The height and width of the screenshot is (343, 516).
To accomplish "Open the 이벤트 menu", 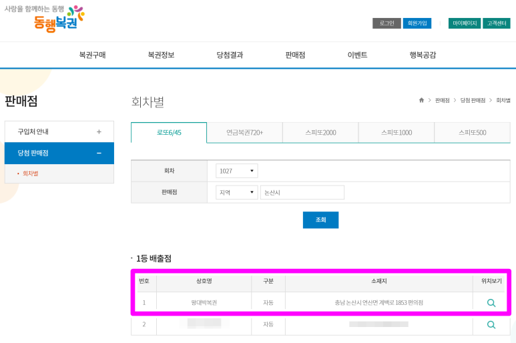I will (357, 55).
